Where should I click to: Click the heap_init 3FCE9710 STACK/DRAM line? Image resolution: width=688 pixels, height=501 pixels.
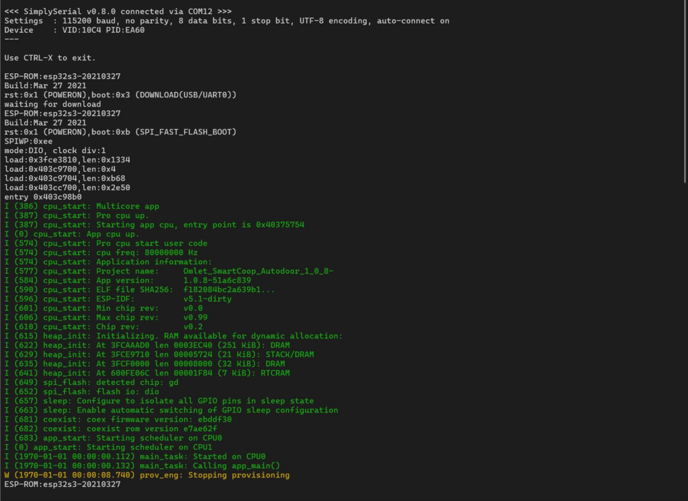tap(159, 355)
